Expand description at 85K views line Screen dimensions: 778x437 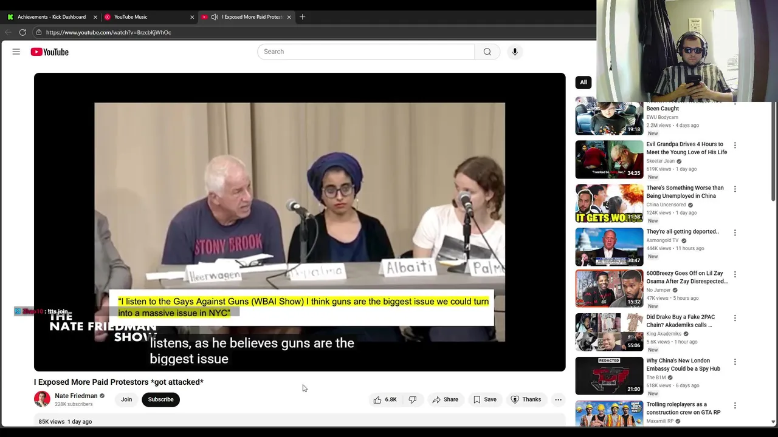(x=65, y=421)
